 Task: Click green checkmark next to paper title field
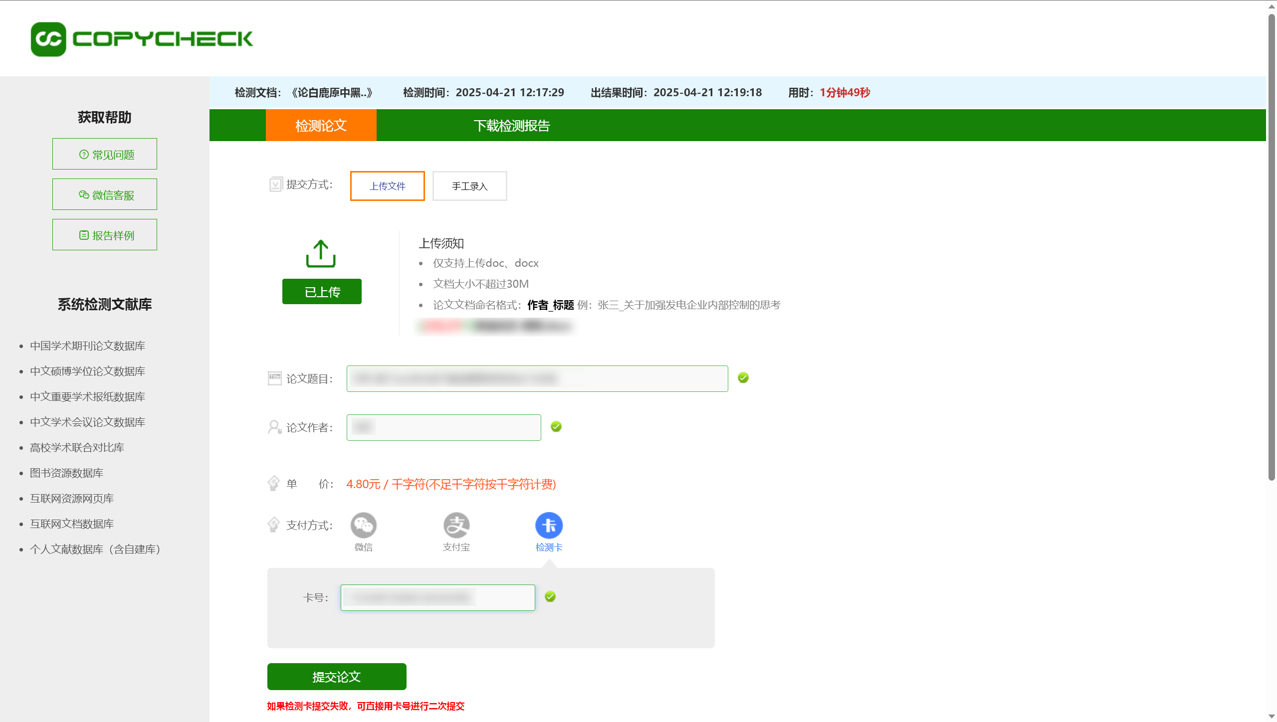(x=743, y=378)
